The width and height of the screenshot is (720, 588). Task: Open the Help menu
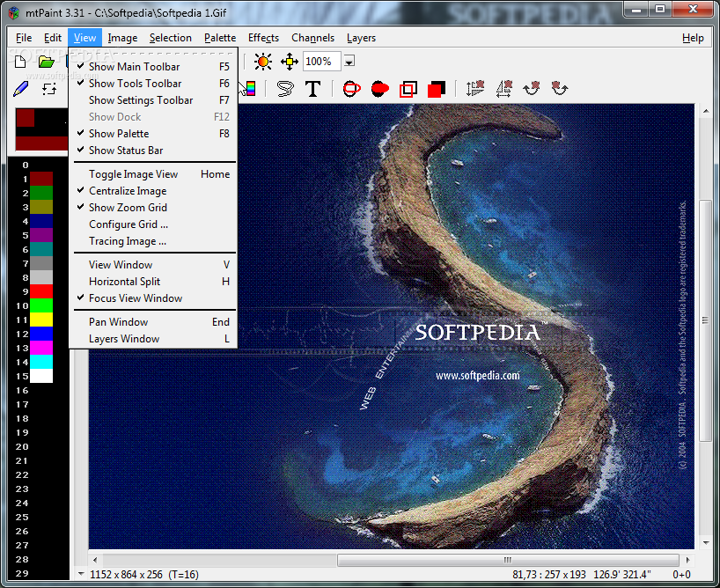tap(693, 38)
